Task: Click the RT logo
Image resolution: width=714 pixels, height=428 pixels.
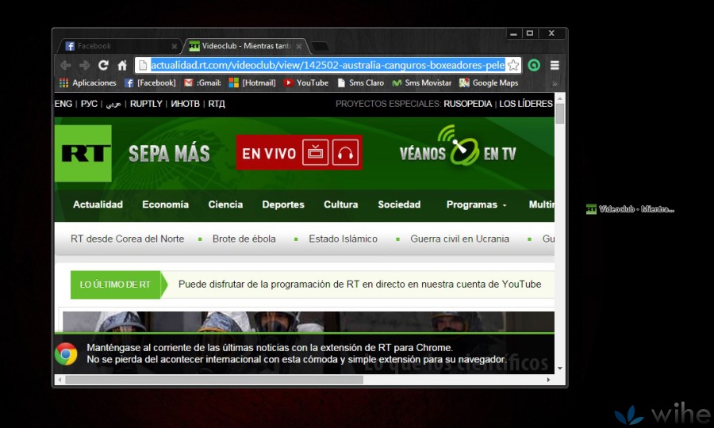Action: click(83, 153)
